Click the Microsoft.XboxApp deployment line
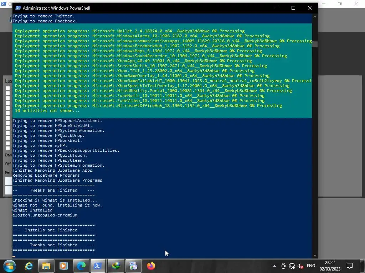Viewport: 365px width, 273px height. pyautogui.click(x=133, y=61)
